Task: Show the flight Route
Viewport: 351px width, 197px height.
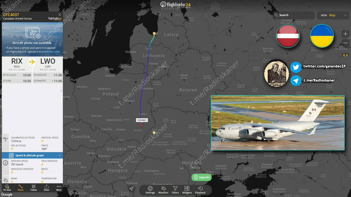Action: click(x=20, y=187)
